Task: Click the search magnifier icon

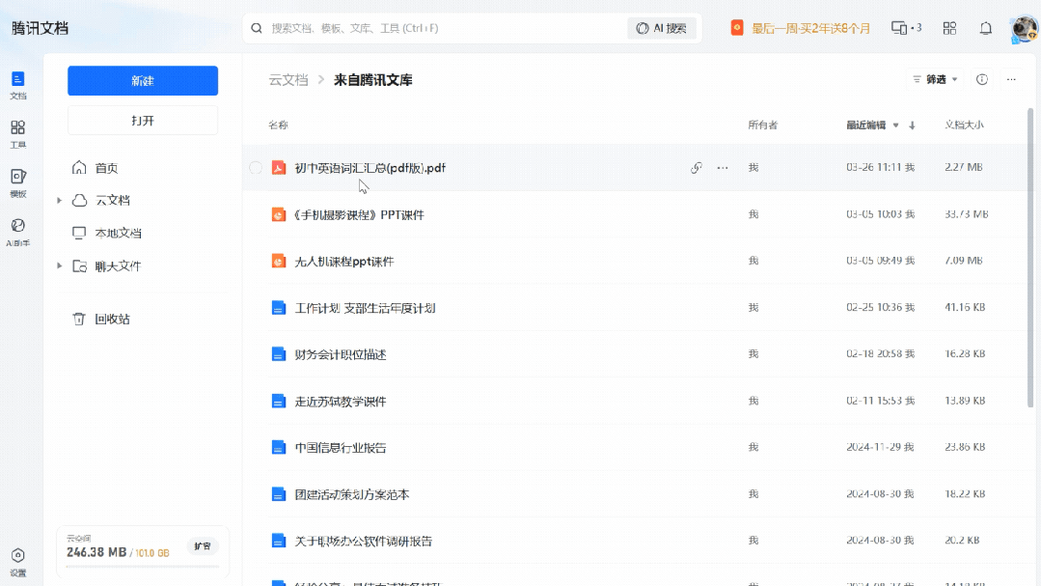Action: click(x=257, y=28)
